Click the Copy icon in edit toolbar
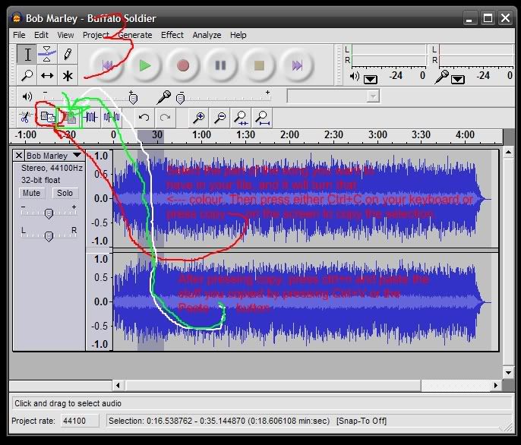 pos(48,117)
